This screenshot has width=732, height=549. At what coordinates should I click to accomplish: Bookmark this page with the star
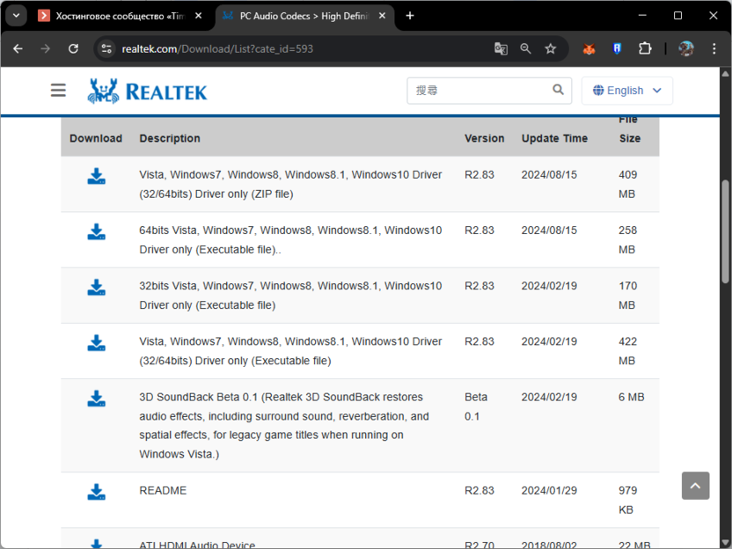pyautogui.click(x=551, y=49)
